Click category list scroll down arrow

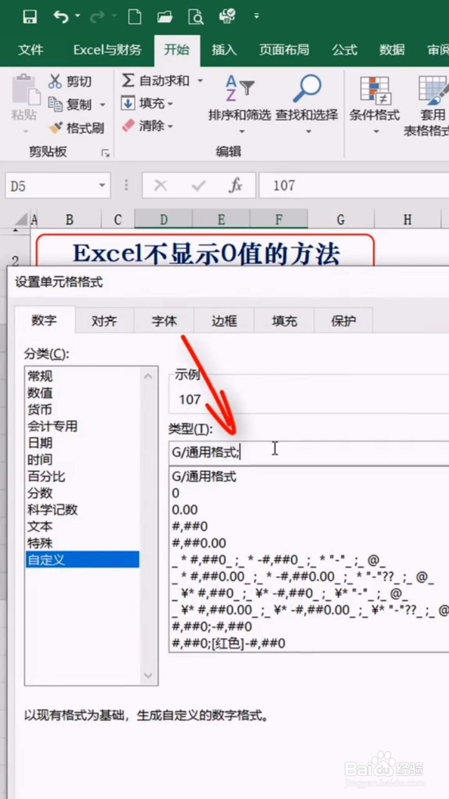coord(148,675)
